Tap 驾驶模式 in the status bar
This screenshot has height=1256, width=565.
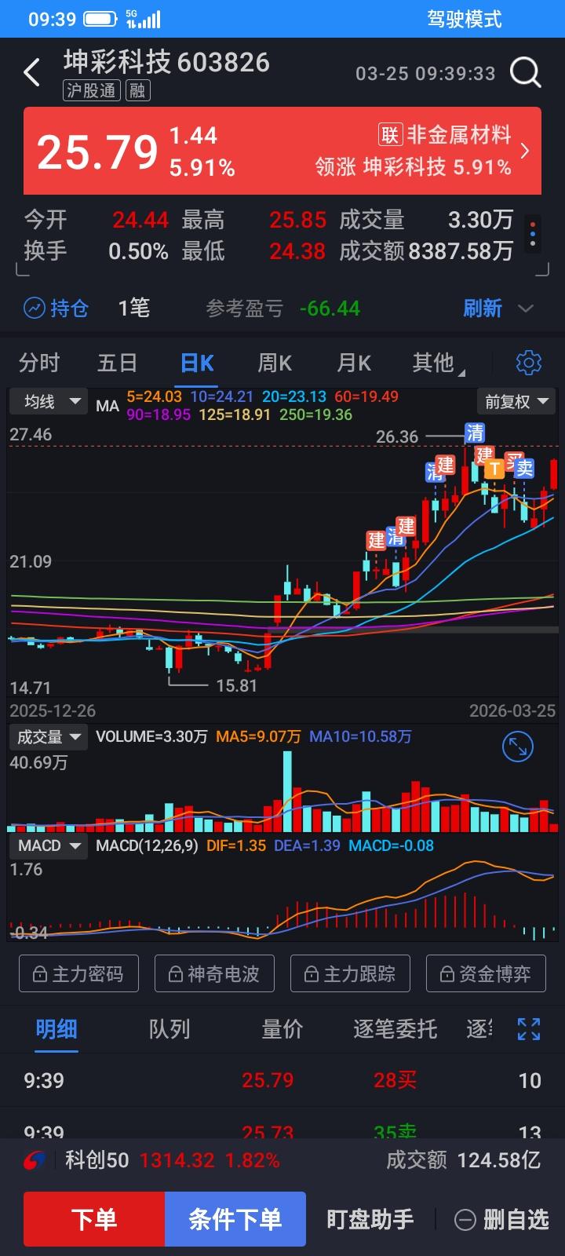coord(465,19)
